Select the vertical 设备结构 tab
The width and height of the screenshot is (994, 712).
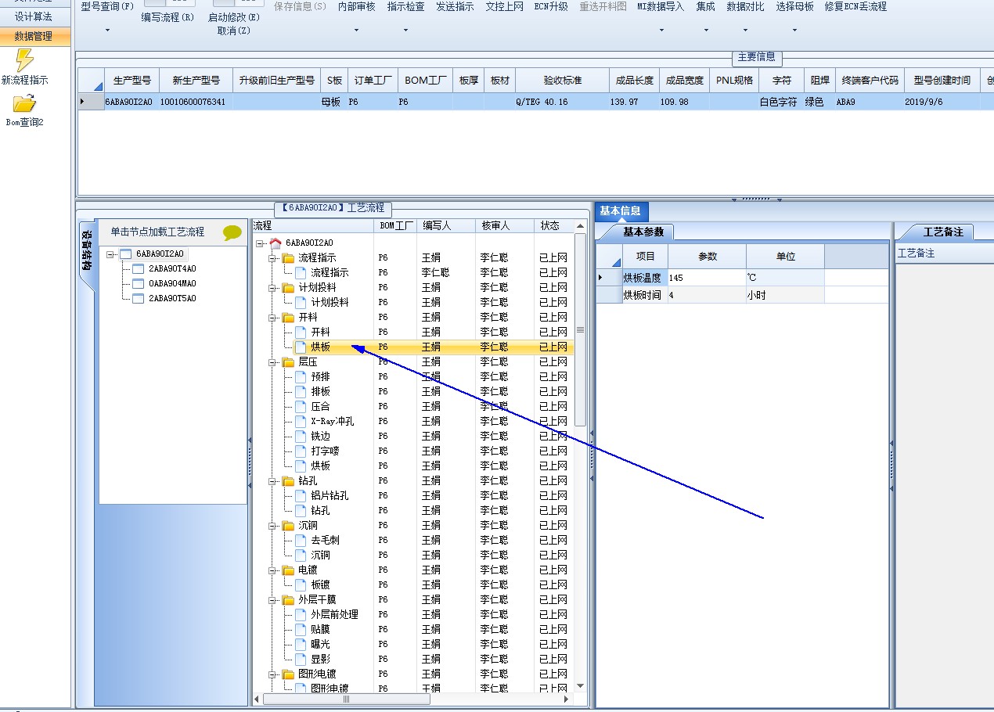coord(87,251)
